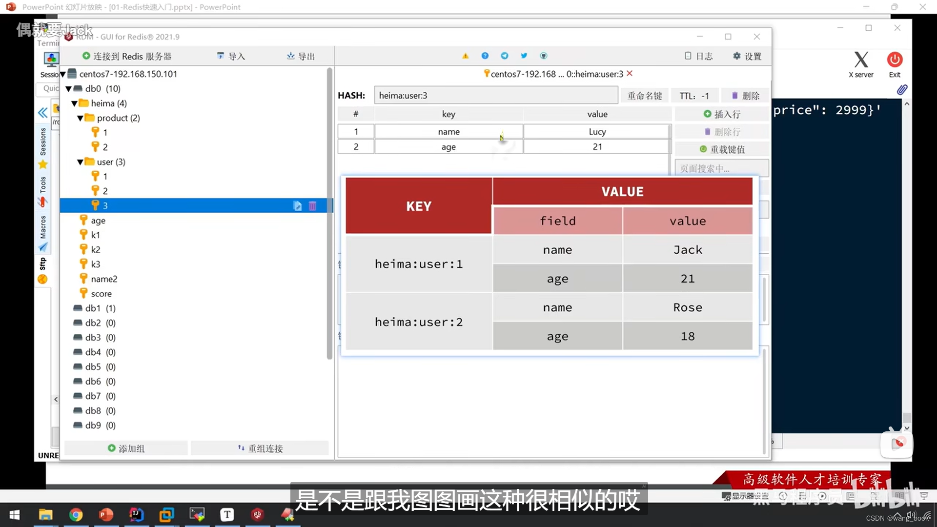Click the purple delete icon on key 3
The image size is (937, 527).
click(x=312, y=206)
